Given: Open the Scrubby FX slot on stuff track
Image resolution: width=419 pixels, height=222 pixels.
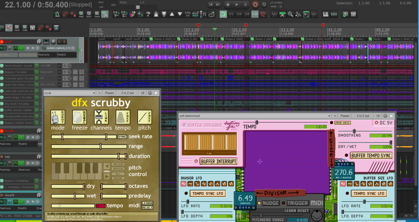Looking at the screenshot, I should (x=9, y=54).
